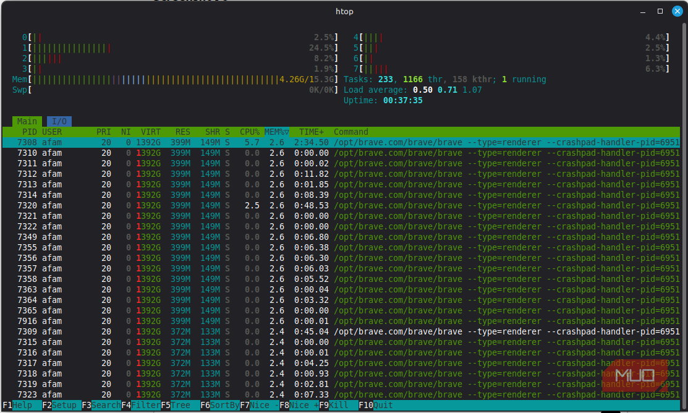Click F10 Quit button
The height and width of the screenshot is (413, 688).
(376, 405)
